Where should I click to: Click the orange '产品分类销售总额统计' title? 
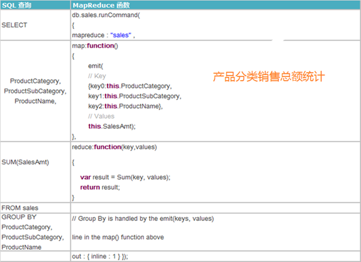[x=268, y=76]
